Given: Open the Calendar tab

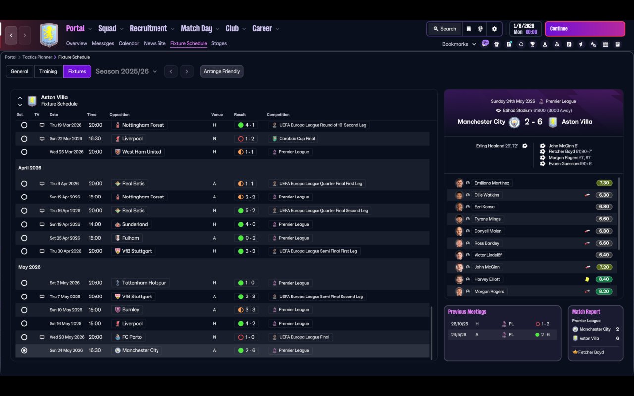Looking at the screenshot, I should click(x=129, y=43).
